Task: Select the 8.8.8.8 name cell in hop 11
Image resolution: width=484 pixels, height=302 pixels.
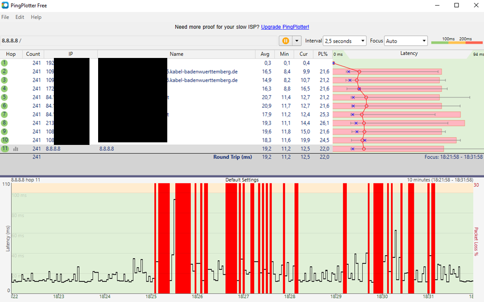Action: point(106,149)
